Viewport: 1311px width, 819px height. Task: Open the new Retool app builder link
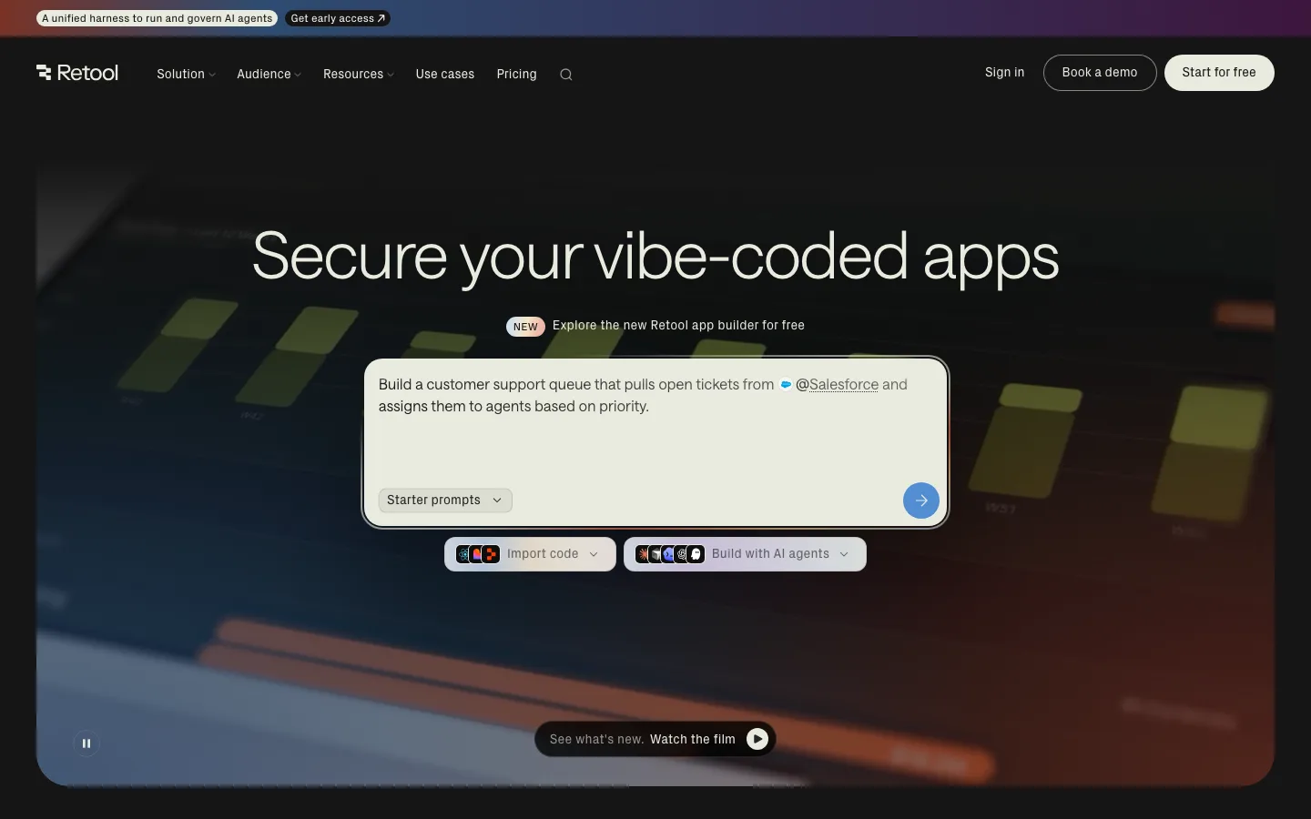pos(678,326)
